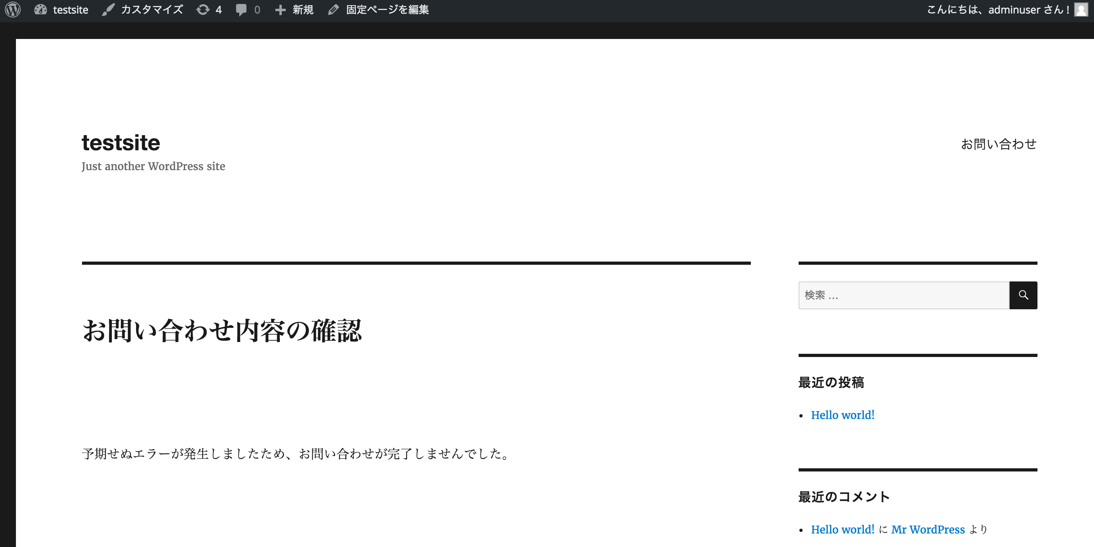Image resolution: width=1094 pixels, height=547 pixels.
Task: Click the adminuser avatar image
Action: click(1081, 9)
